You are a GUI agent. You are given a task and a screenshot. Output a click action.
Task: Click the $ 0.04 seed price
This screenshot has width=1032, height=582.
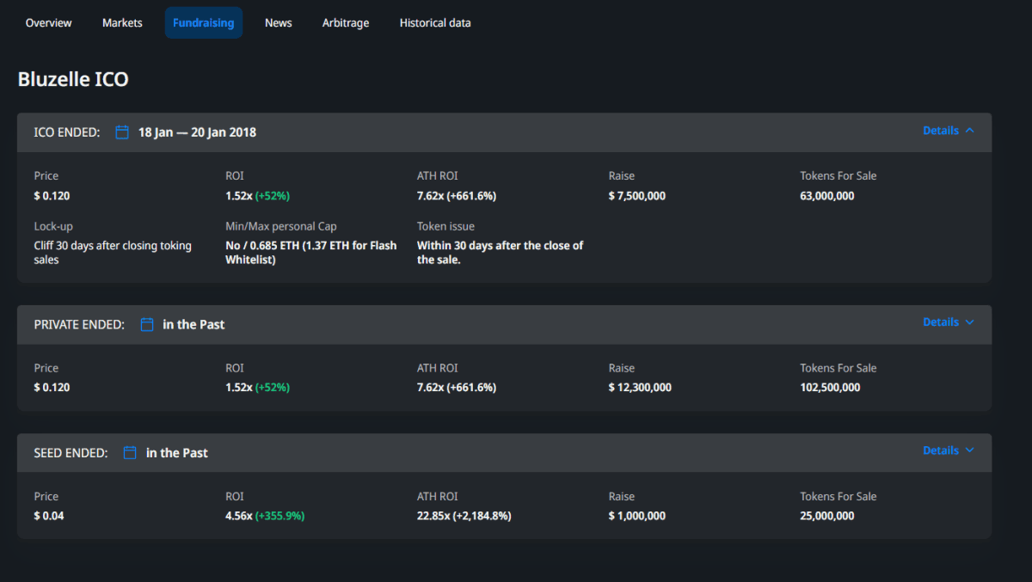49,516
